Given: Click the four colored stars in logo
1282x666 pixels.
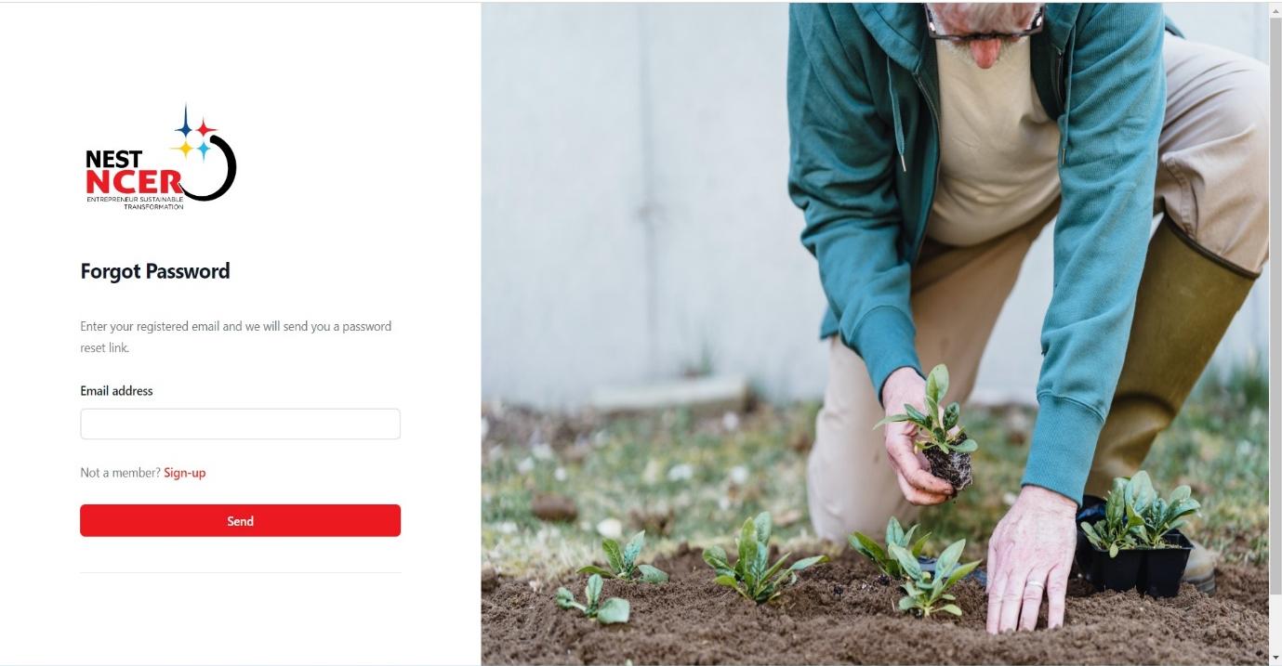Looking at the screenshot, I should click(x=194, y=133).
